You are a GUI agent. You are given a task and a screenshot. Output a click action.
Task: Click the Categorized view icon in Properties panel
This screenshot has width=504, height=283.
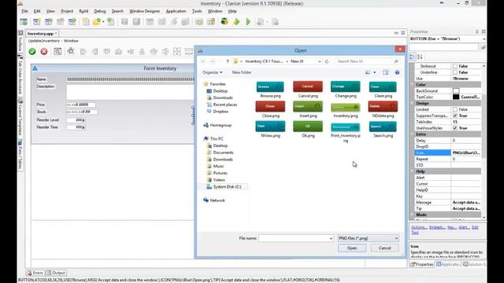point(413,57)
